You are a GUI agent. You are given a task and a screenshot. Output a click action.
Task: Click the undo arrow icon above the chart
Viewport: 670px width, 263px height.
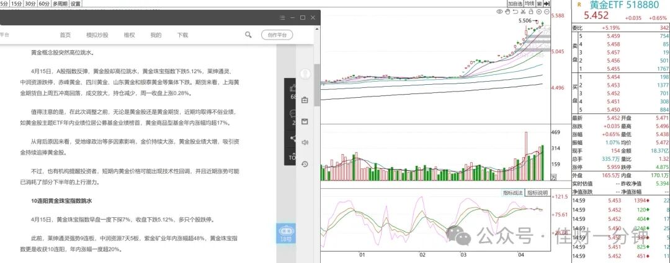pyautogui.click(x=516, y=12)
